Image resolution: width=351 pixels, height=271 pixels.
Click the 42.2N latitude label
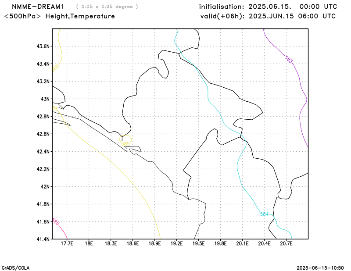pos(43,169)
